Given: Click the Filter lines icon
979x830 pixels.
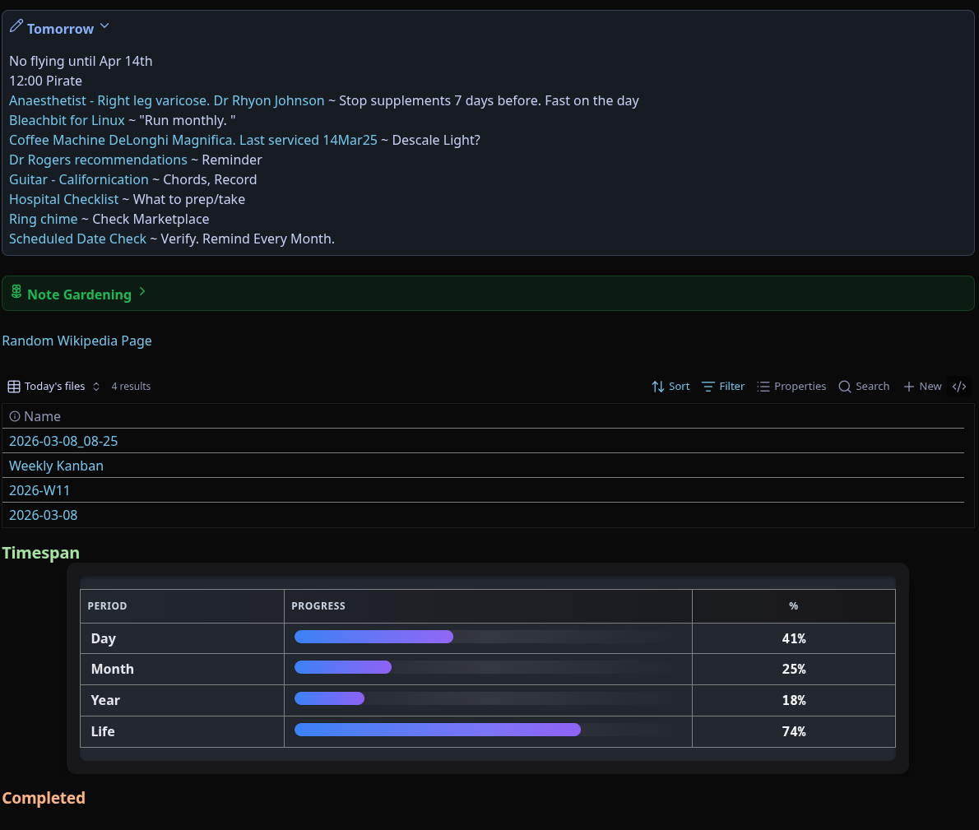Looking at the screenshot, I should click(708, 387).
